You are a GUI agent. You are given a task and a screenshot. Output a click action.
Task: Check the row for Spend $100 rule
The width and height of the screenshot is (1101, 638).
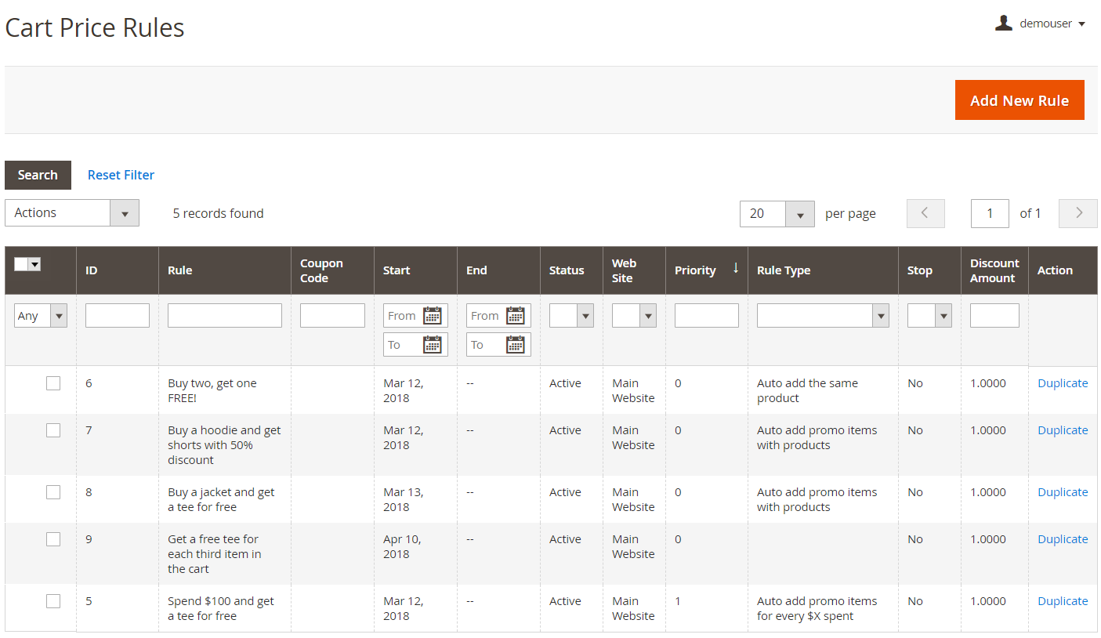53,601
